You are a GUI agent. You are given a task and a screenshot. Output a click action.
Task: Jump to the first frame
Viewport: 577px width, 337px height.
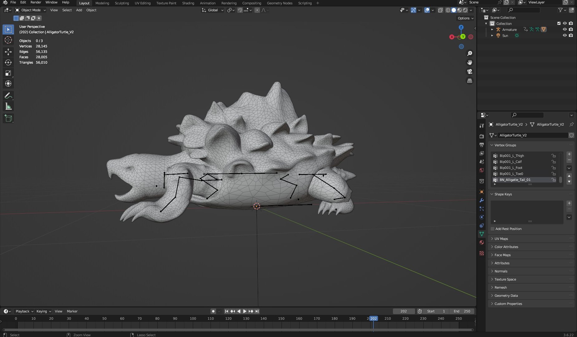[x=227, y=311]
